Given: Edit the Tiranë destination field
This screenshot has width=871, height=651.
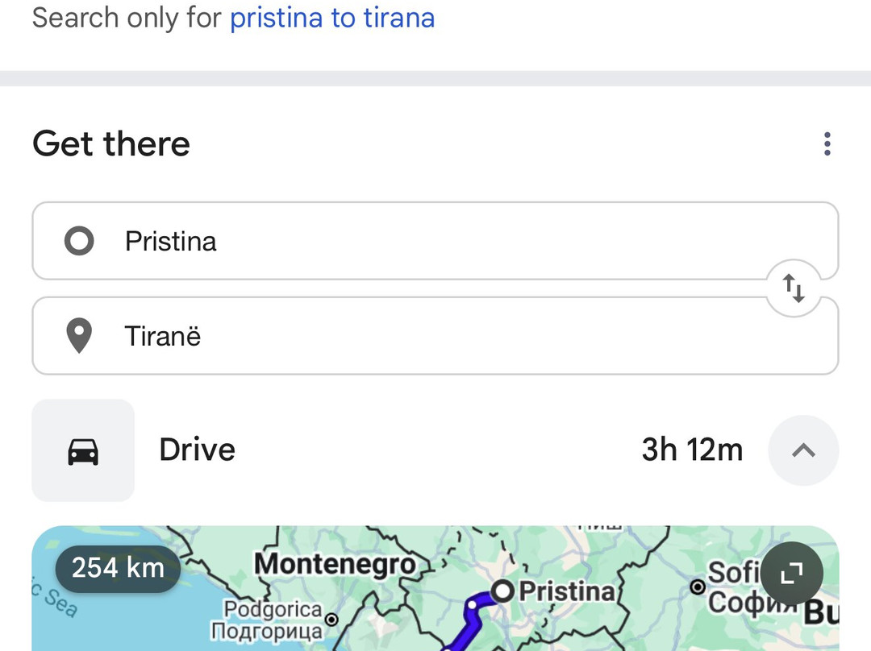Looking at the screenshot, I should click(435, 336).
